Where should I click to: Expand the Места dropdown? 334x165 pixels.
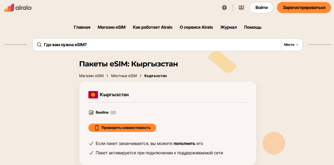[x=292, y=45]
